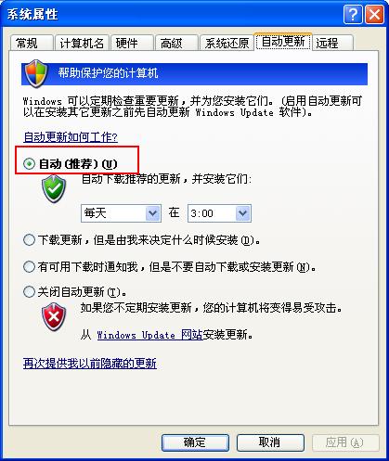Click the green checkmark shield icon

coord(54,188)
